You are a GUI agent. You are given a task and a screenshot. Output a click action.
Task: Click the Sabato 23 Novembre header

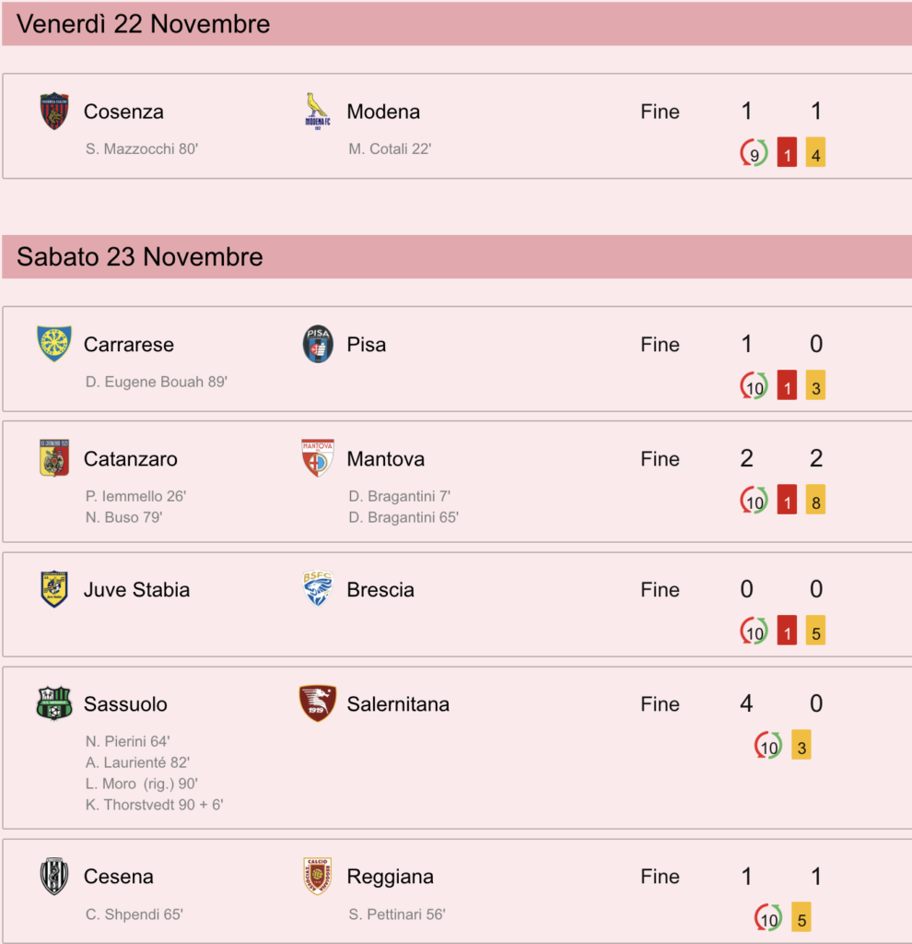coord(457,256)
